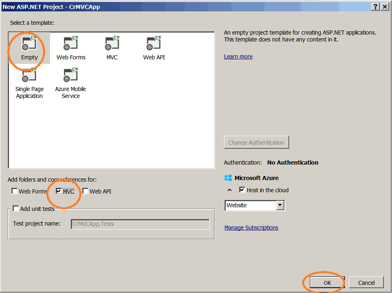Click the Change Authentication button

(257, 142)
